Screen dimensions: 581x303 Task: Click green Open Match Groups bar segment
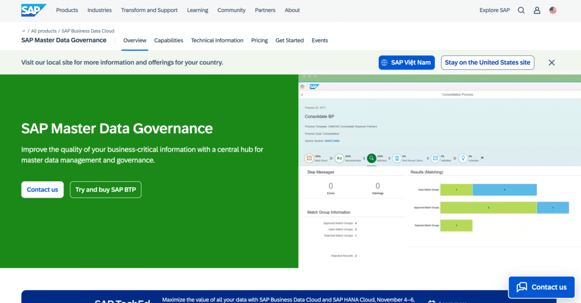pos(457,190)
